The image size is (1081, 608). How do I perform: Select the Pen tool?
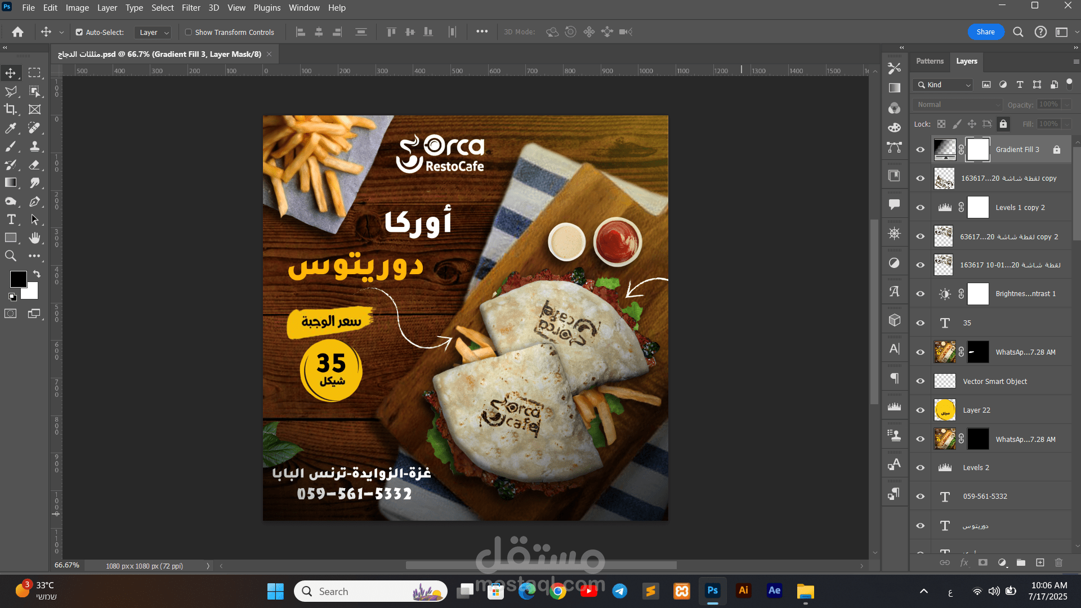click(x=35, y=202)
